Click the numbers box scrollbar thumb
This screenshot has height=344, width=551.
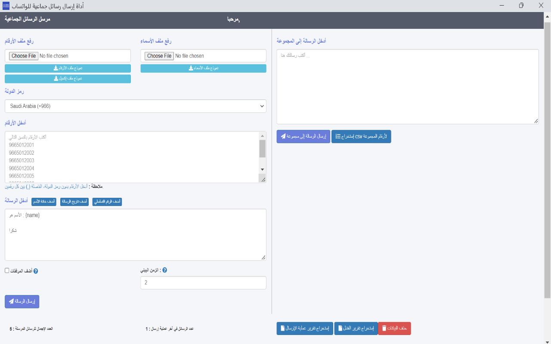click(x=263, y=149)
